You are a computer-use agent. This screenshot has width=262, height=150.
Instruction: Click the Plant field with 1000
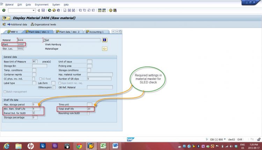(x=21, y=44)
